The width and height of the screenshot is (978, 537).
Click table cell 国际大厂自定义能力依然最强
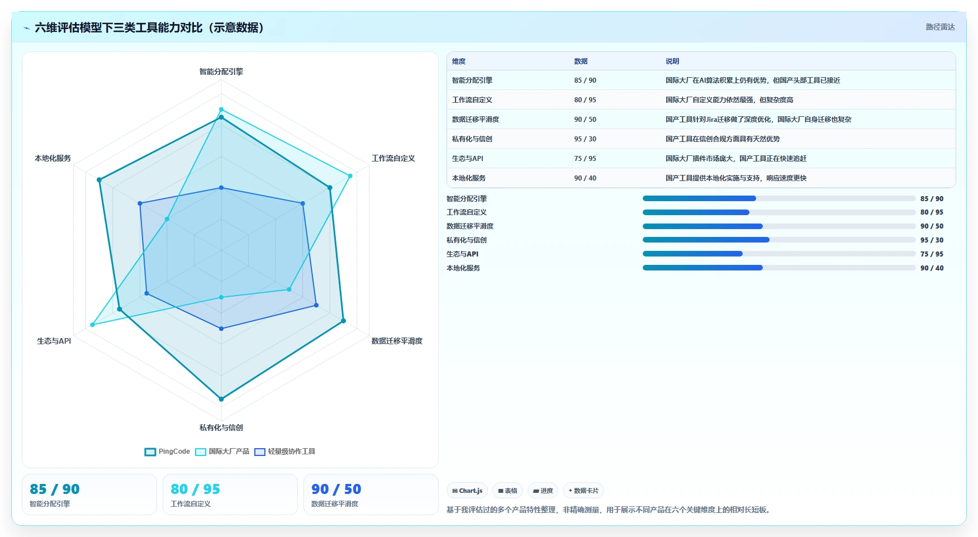(x=729, y=100)
